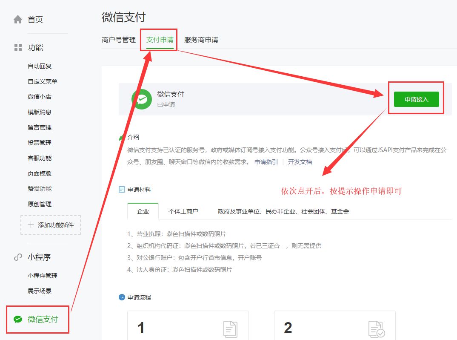Open the 申请指引 link

[x=266, y=162]
